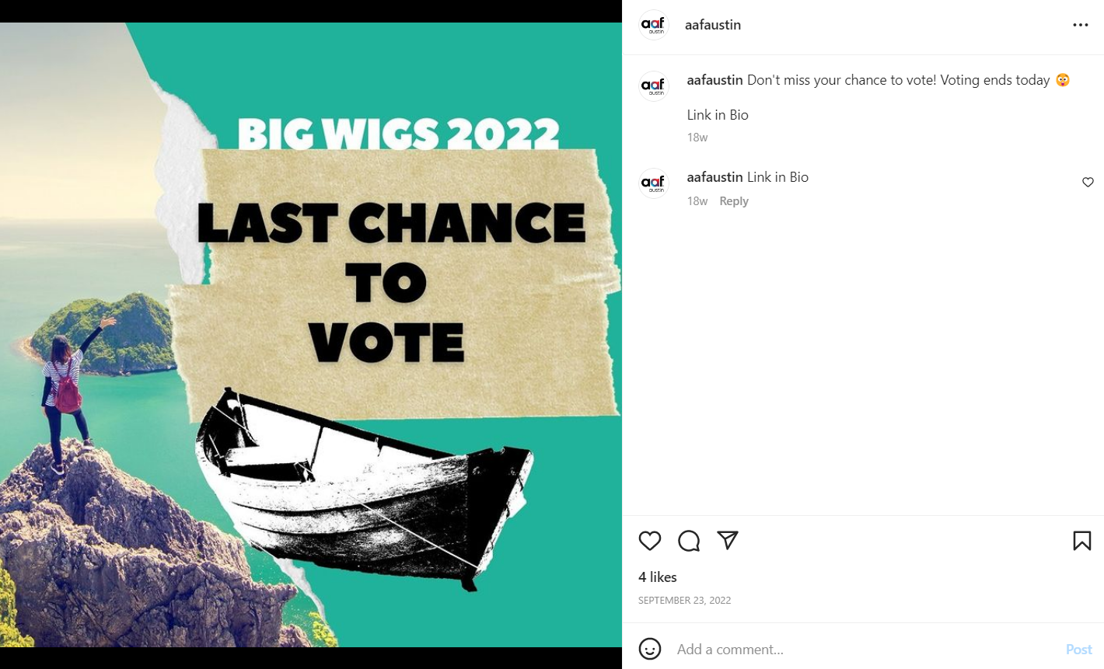This screenshot has width=1104, height=669.
Task: Click the aafaustin avatar beside the comment
Action: pos(654,183)
